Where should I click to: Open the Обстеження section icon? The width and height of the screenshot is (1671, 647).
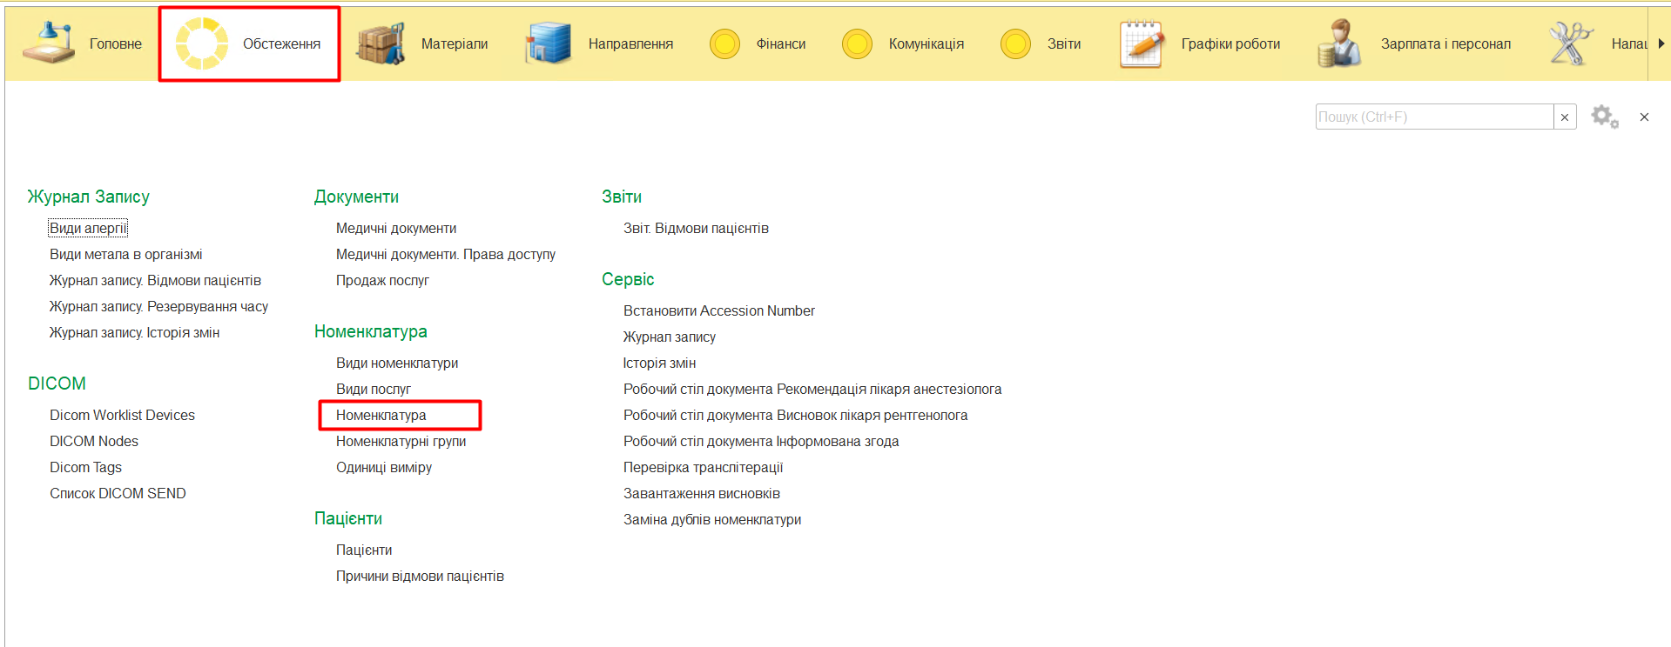click(202, 43)
